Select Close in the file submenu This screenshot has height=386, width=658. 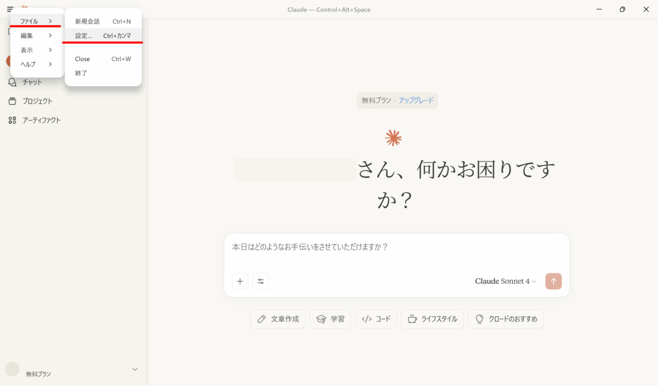(x=103, y=59)
